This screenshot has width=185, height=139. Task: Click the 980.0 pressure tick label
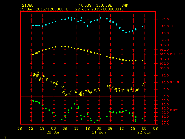click(164, 59)
